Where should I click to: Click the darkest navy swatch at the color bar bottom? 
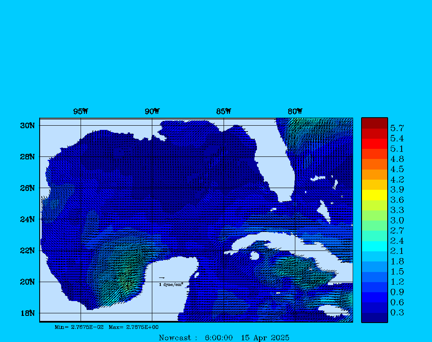click(374, 318)
